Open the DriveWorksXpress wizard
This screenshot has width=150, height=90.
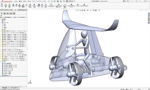71,5
